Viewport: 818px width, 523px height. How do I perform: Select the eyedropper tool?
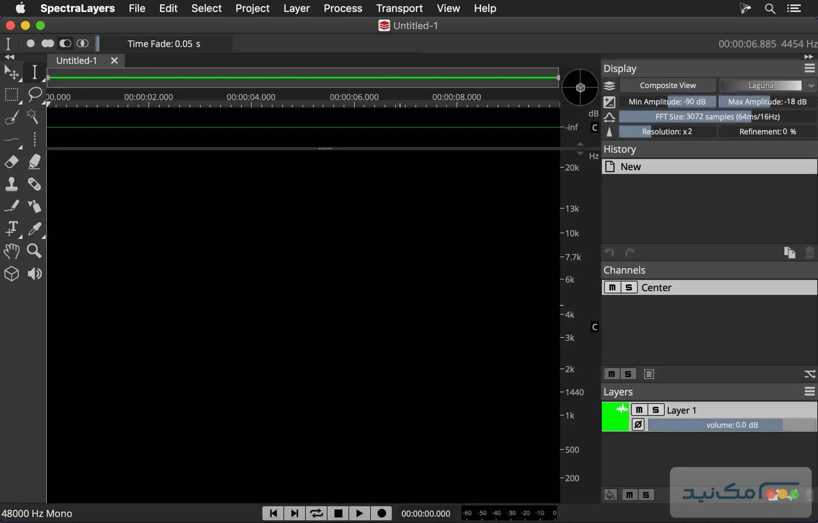tap(34, 229)
